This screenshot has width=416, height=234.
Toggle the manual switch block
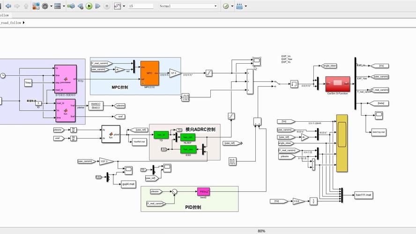click(x=277, y=84)
